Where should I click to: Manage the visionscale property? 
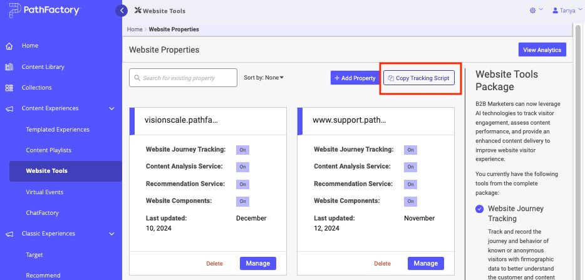[x=258, y=263]
